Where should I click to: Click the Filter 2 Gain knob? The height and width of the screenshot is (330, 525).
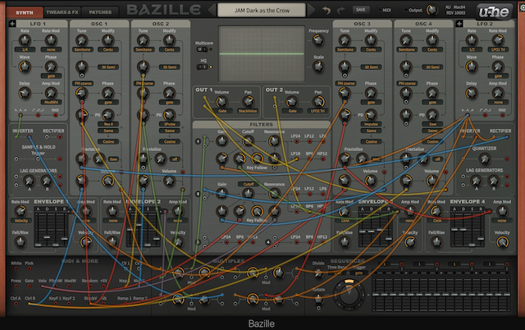coord(221,194)
